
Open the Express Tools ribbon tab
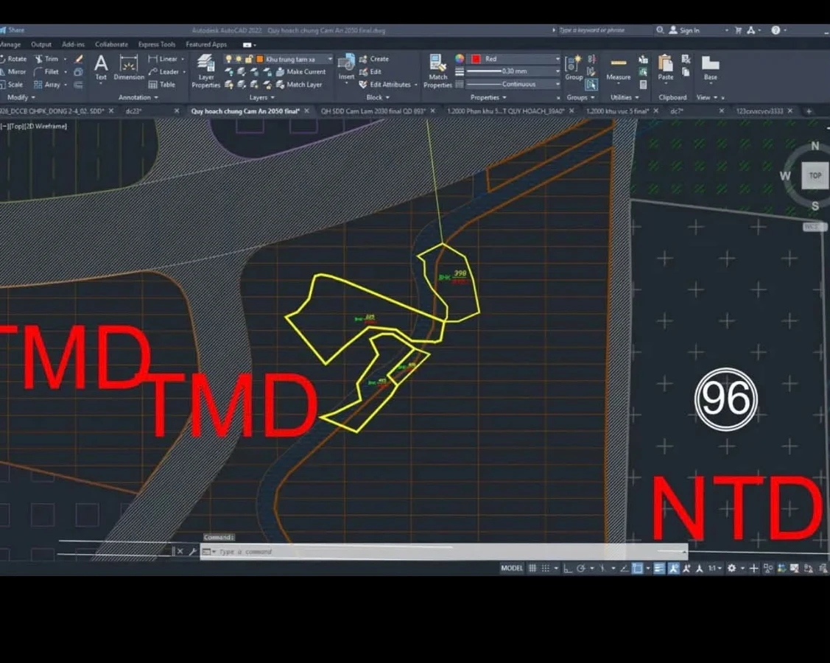[157, 44]
